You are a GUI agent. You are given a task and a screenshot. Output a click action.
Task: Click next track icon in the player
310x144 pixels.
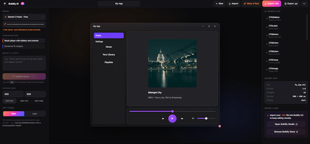(x=182, y=119)
